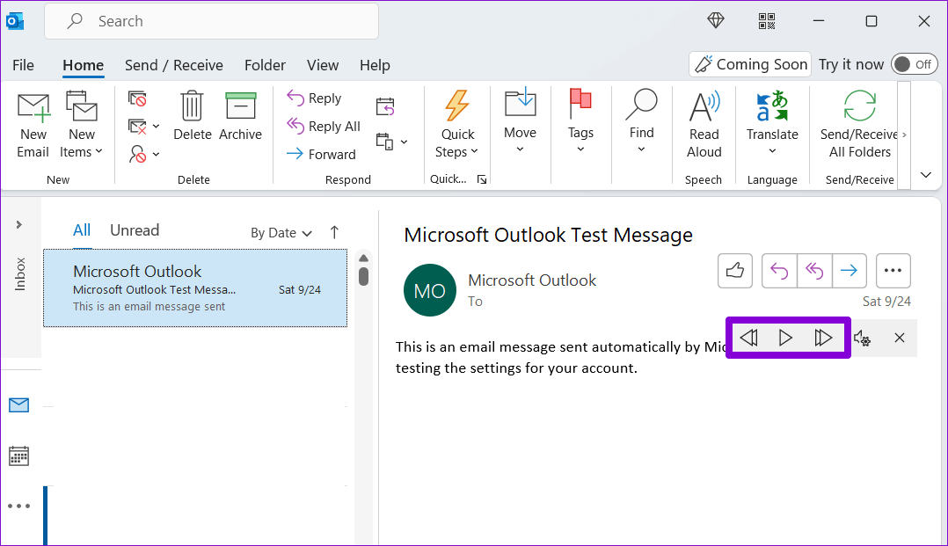Click the Delete trash can icon
This screenshot has width=948, height=546.
[192, 107]
